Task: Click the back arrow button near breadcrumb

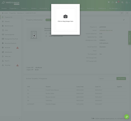Action: [122, 13]
